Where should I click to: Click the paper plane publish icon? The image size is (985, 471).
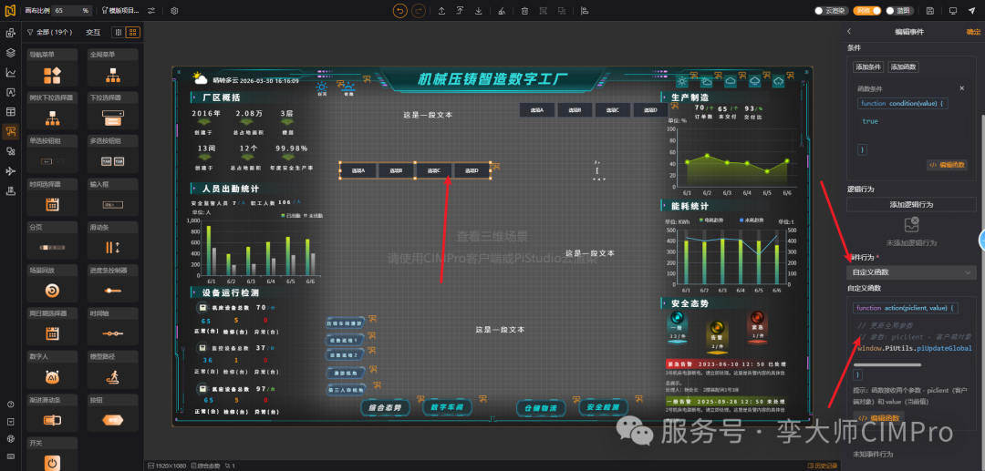click(x=972, y=11)
